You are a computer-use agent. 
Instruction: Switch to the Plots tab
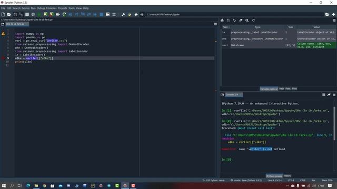(x=288, y=89)
